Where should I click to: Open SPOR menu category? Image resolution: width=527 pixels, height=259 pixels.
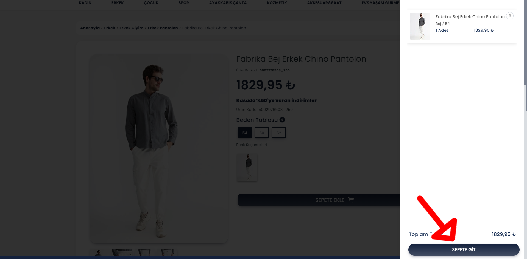click(x=184, y=3)
